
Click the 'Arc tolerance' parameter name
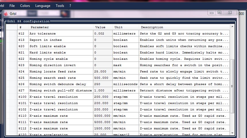click(43, 34)
